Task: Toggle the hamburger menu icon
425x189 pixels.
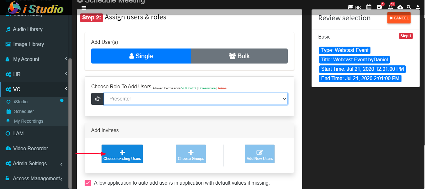Action: pos(84,8)
